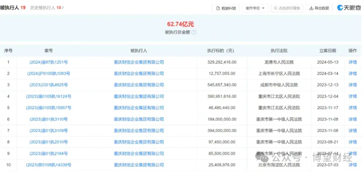
Task: Click 详情 for case 渝01执3110号
Action: click(353, 119)
